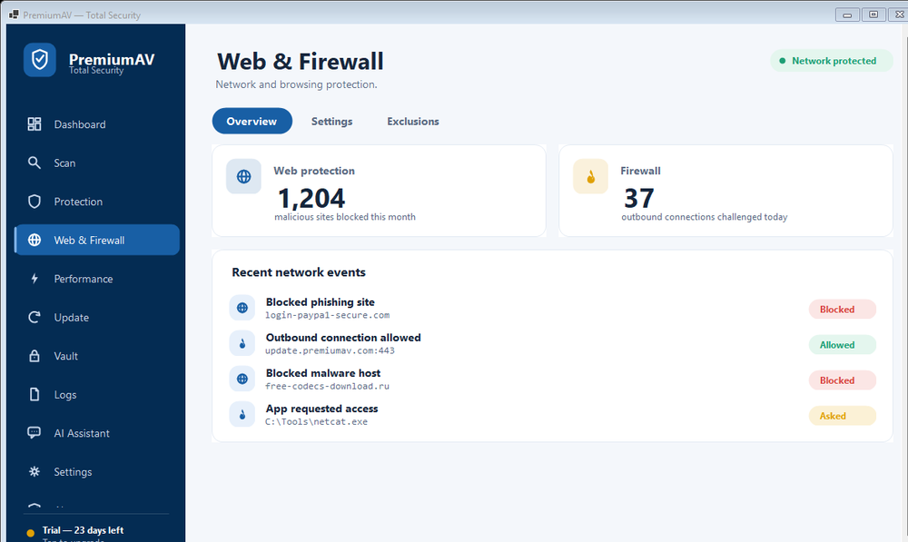Open the Update page

tap(97, 318)
